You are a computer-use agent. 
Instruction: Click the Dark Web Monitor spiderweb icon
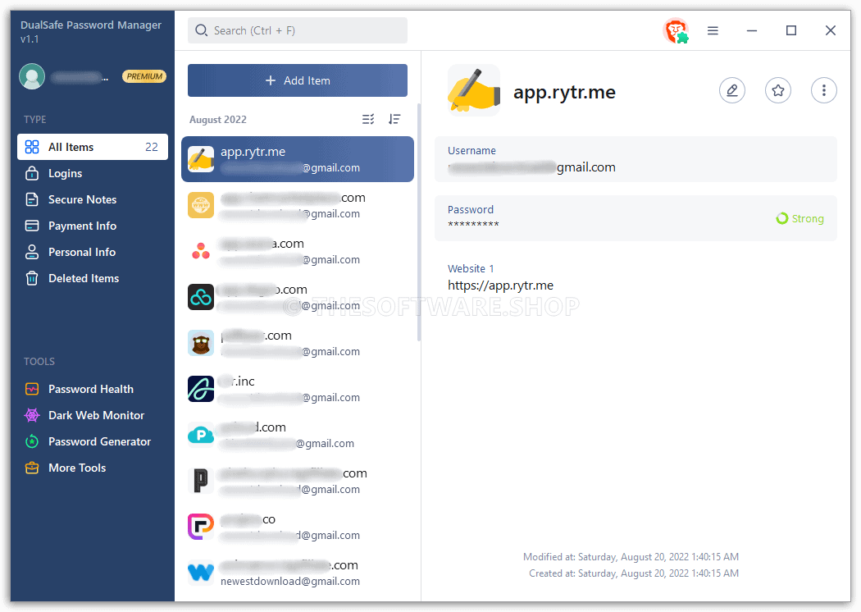[32, 415]
